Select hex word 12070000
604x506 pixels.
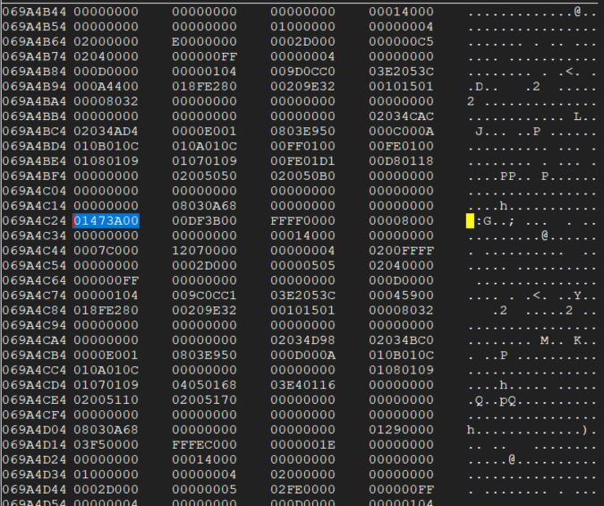click(204, 250)
